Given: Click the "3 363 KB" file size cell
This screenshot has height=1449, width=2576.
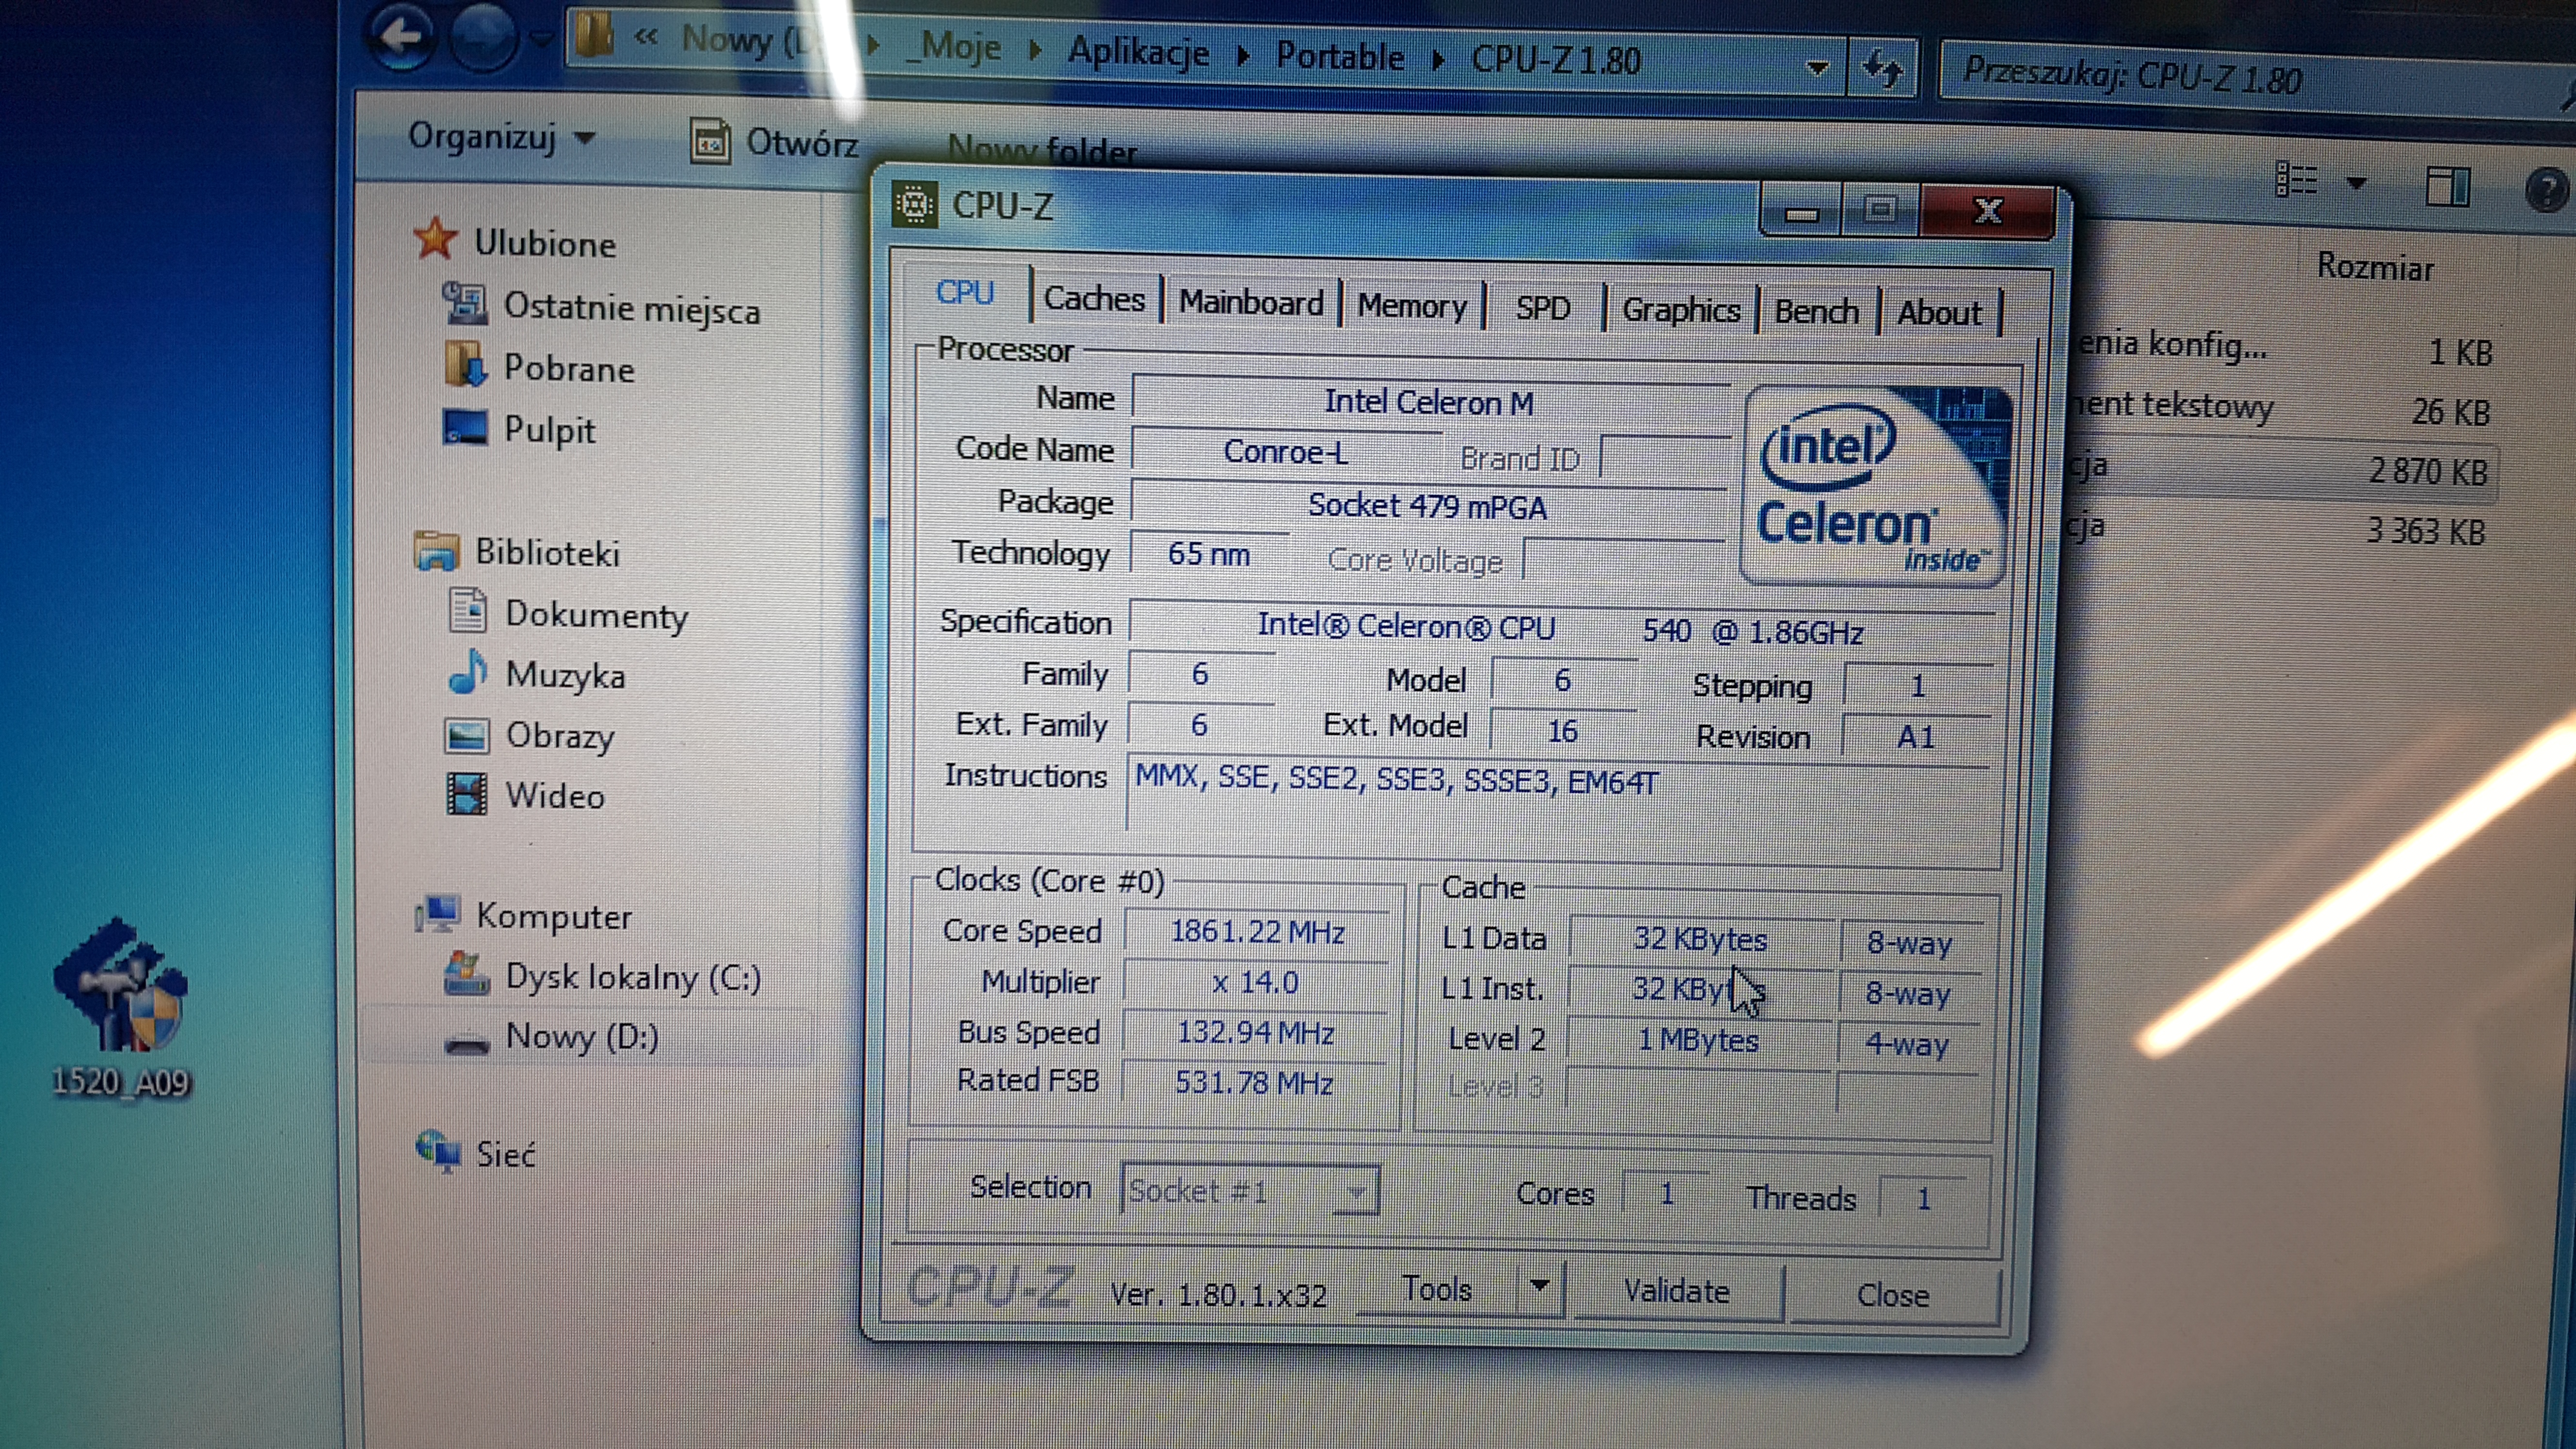Looking at the screenshot, I should (2425, 530).
